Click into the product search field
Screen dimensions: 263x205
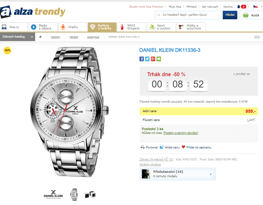tap(190, 15)
